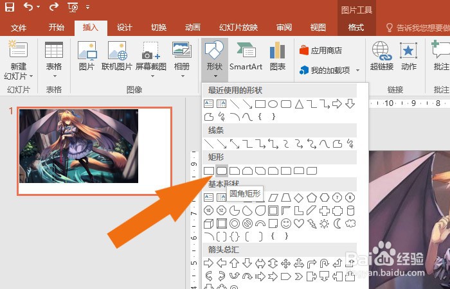
Task: Open the 审阅 review tab
Action: point(284,28)
